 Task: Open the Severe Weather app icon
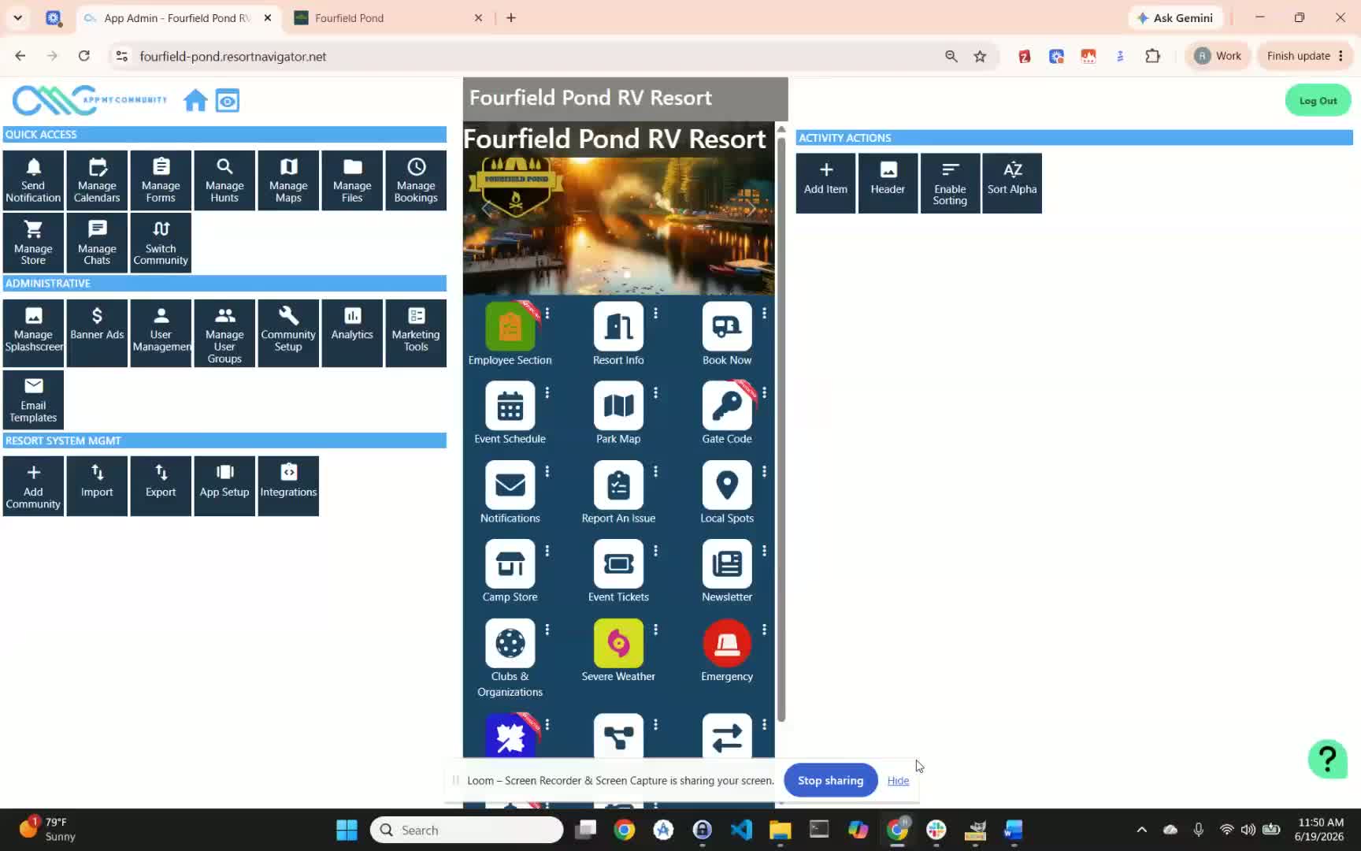point(618,643)
